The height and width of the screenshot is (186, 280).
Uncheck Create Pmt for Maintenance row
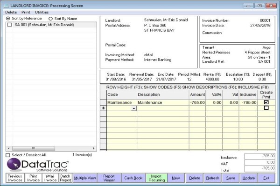pyautogui.click(x=266, y=102)
